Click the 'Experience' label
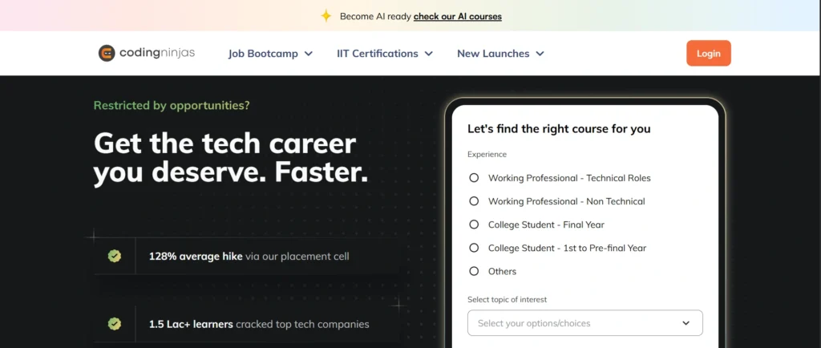This screenshot has width=821, height=348. (x=487, y=155)
